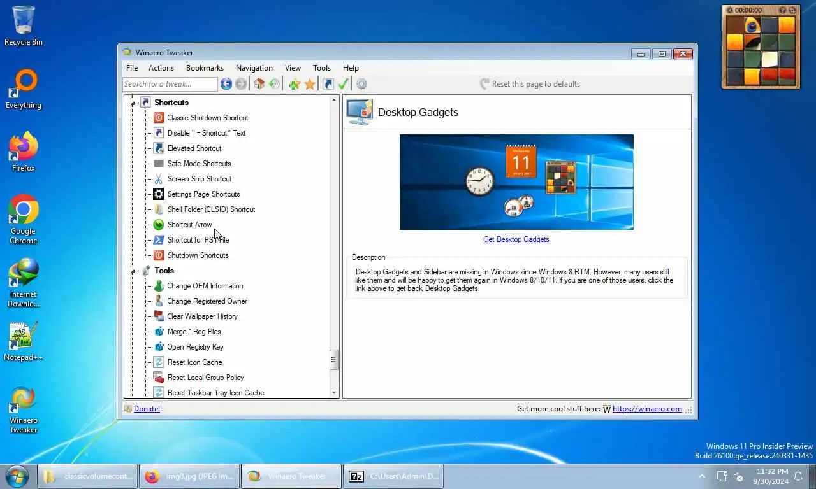Select Shell Folder (CLSID) Shortcut item
Viewport: 816px width, 489px height.
tap(211, 209)
